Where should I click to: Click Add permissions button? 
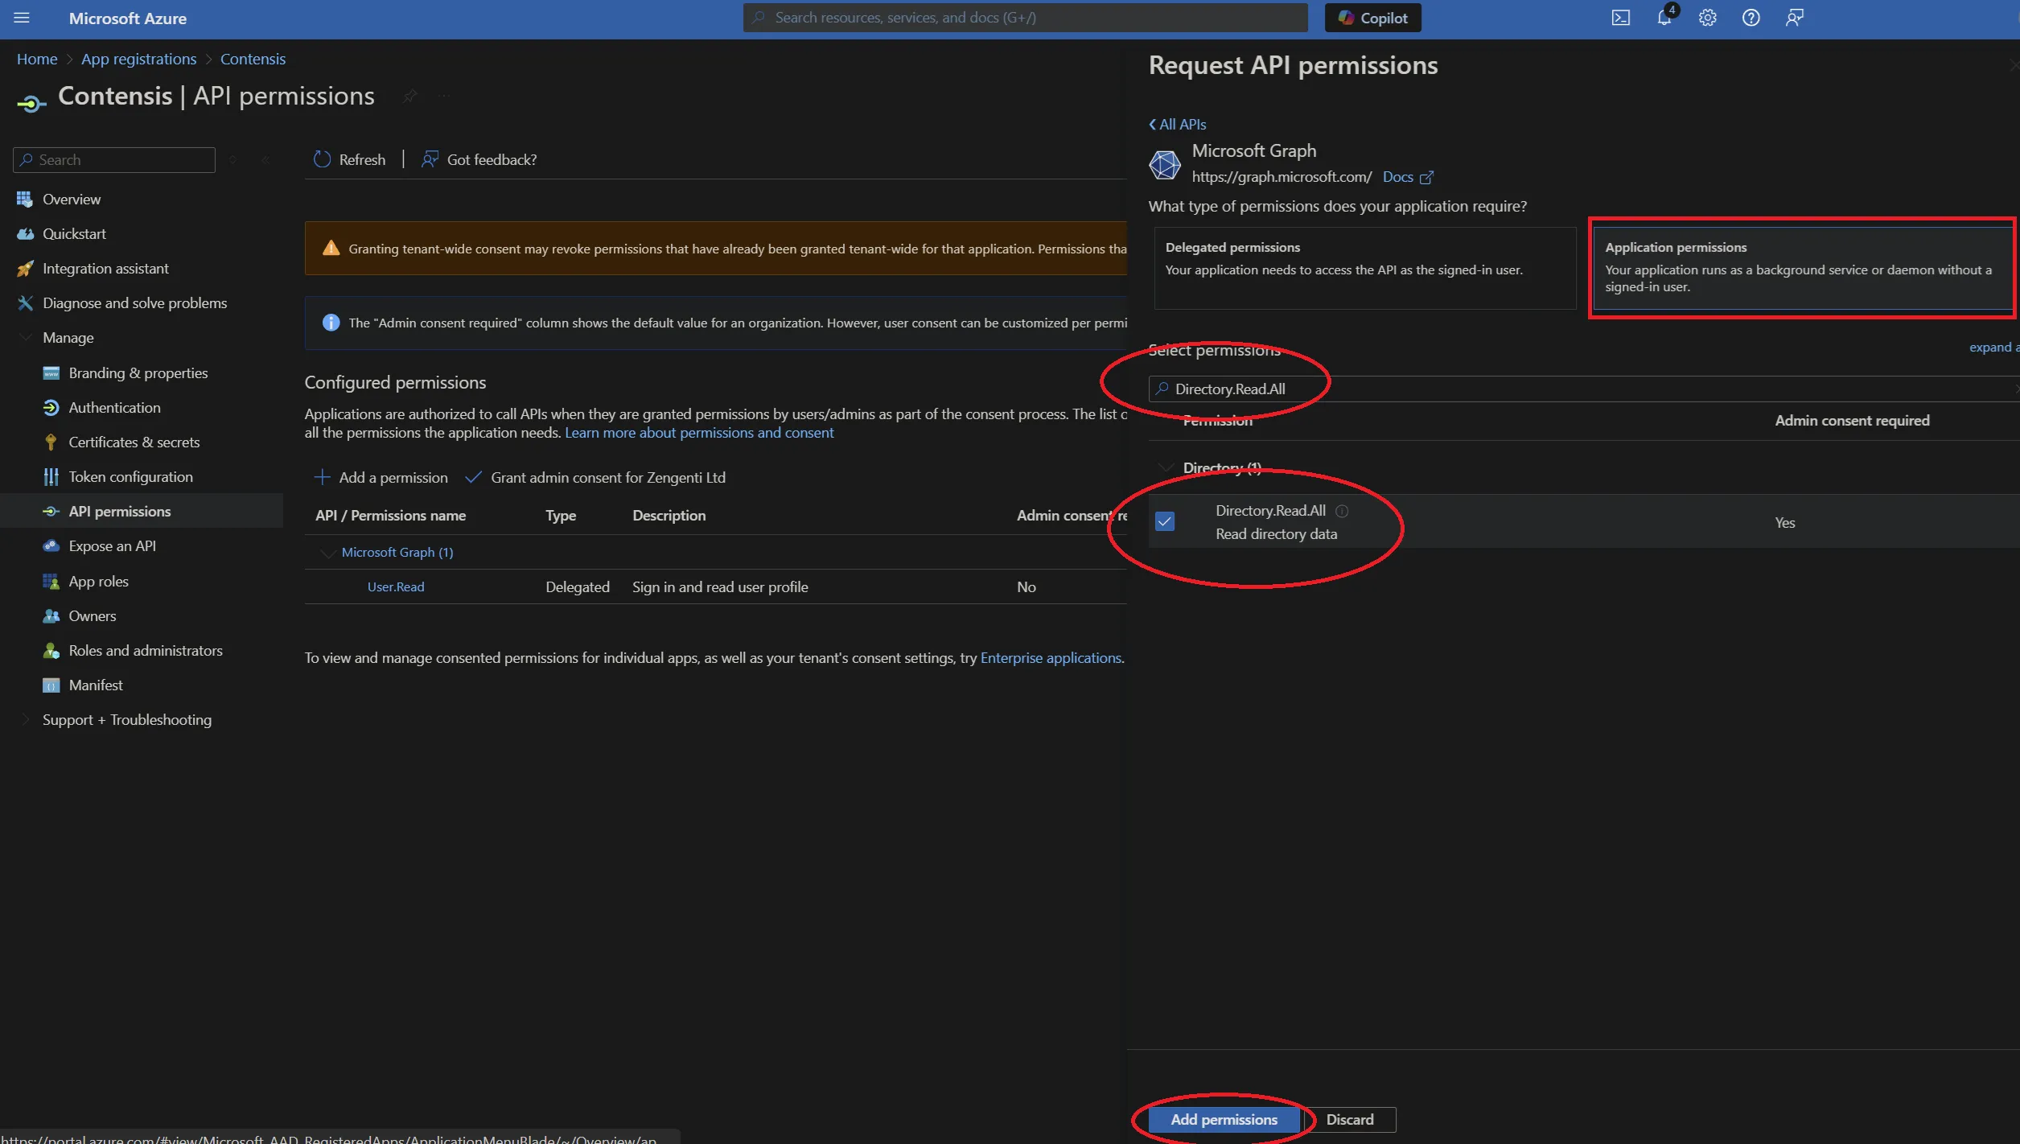1224,1119
